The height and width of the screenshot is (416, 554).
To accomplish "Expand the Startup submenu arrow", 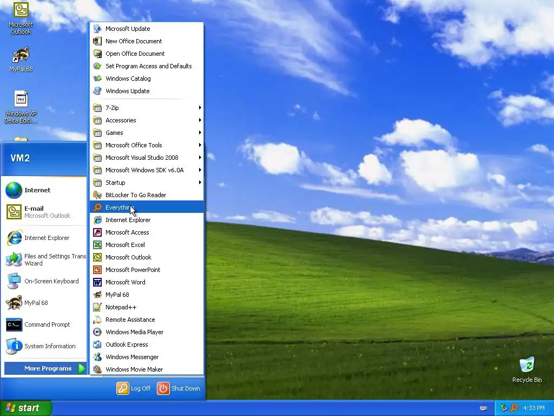I will [x=200, y=183].
